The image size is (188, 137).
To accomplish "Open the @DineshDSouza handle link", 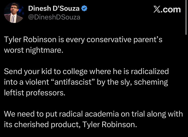I will click(x=54, y=18).
